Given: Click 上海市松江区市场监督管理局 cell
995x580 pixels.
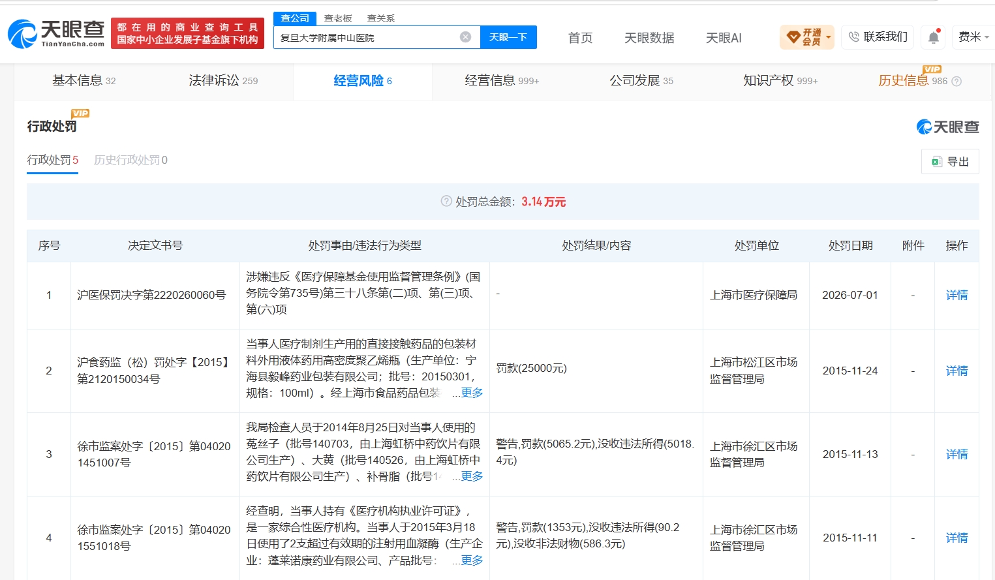Looking at the screenshot, I should click(x=754, y=371).
